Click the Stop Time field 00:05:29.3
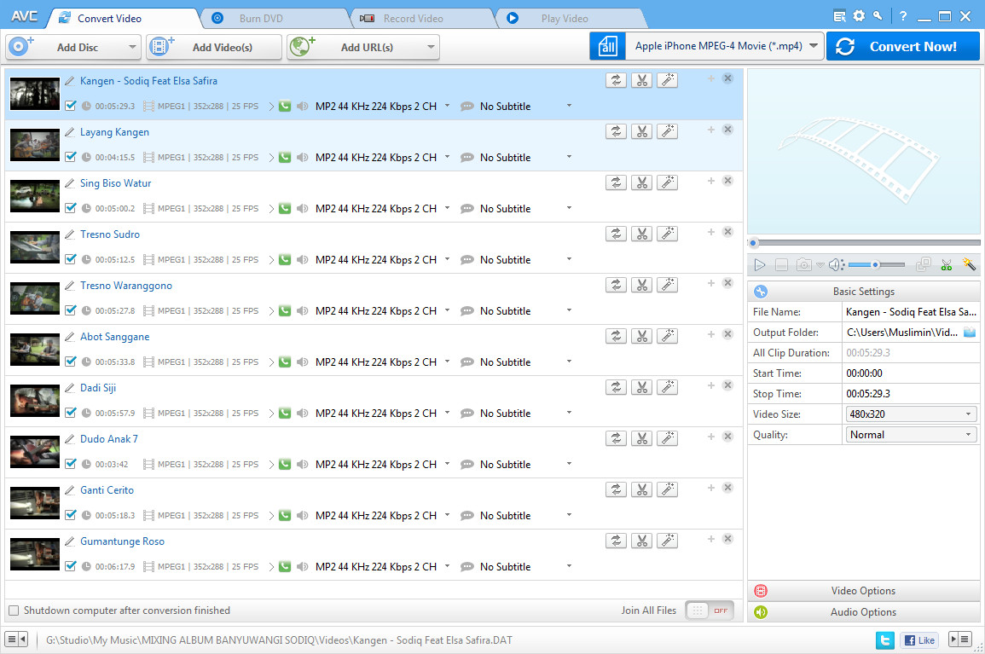 point(910,394)
